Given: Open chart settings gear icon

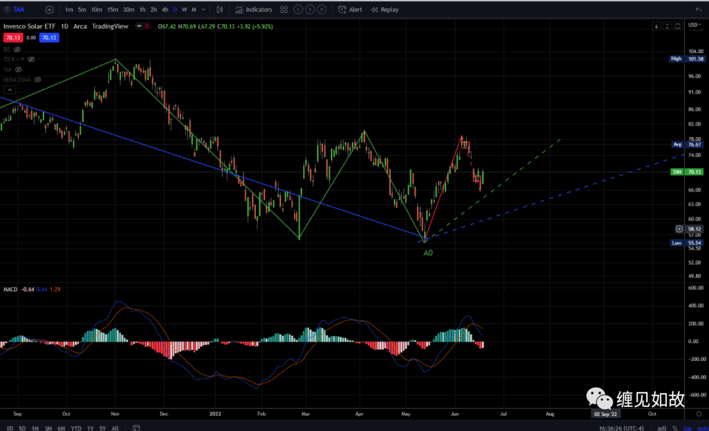Looking at the screenshot, I should pos(698,414).
